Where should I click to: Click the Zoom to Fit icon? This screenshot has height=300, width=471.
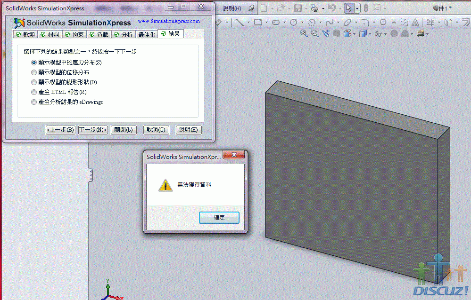tap(304, 33)
